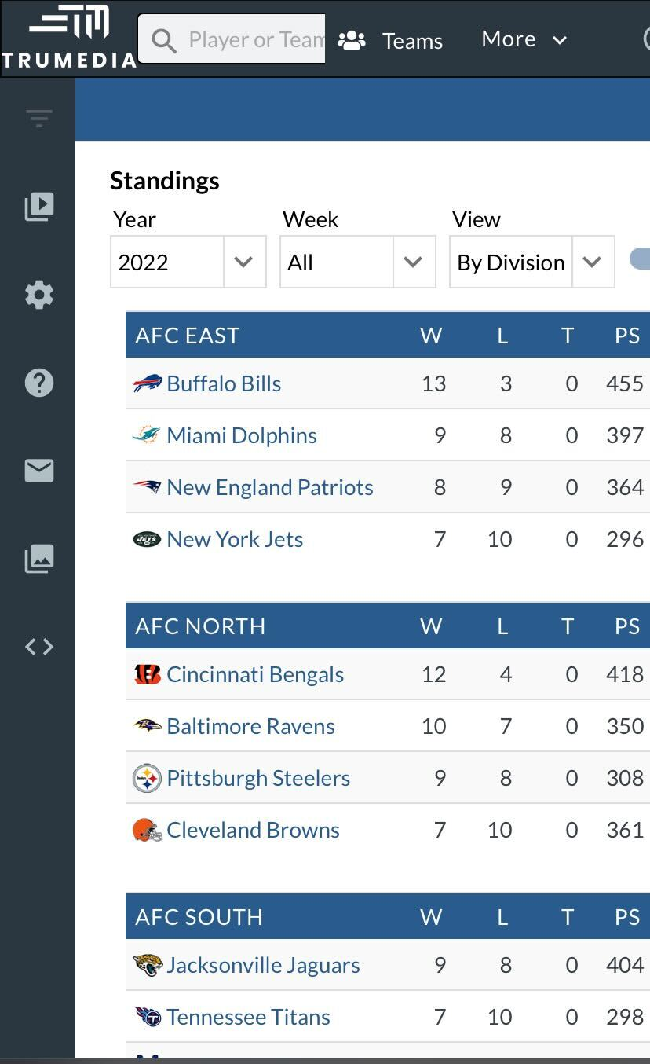
Task: Open the video library sidebar icon
Action: (39, 207)
